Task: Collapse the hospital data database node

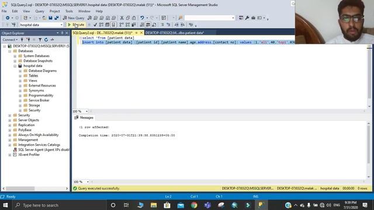Action: click(x=15, y=66)
